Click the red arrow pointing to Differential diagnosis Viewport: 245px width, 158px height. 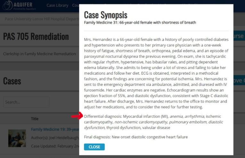click(x=76, y=116)
